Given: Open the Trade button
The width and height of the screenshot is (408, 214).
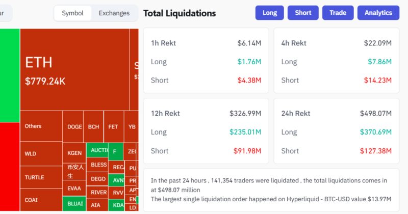Looking at the screenshot, I should (338, 13).
